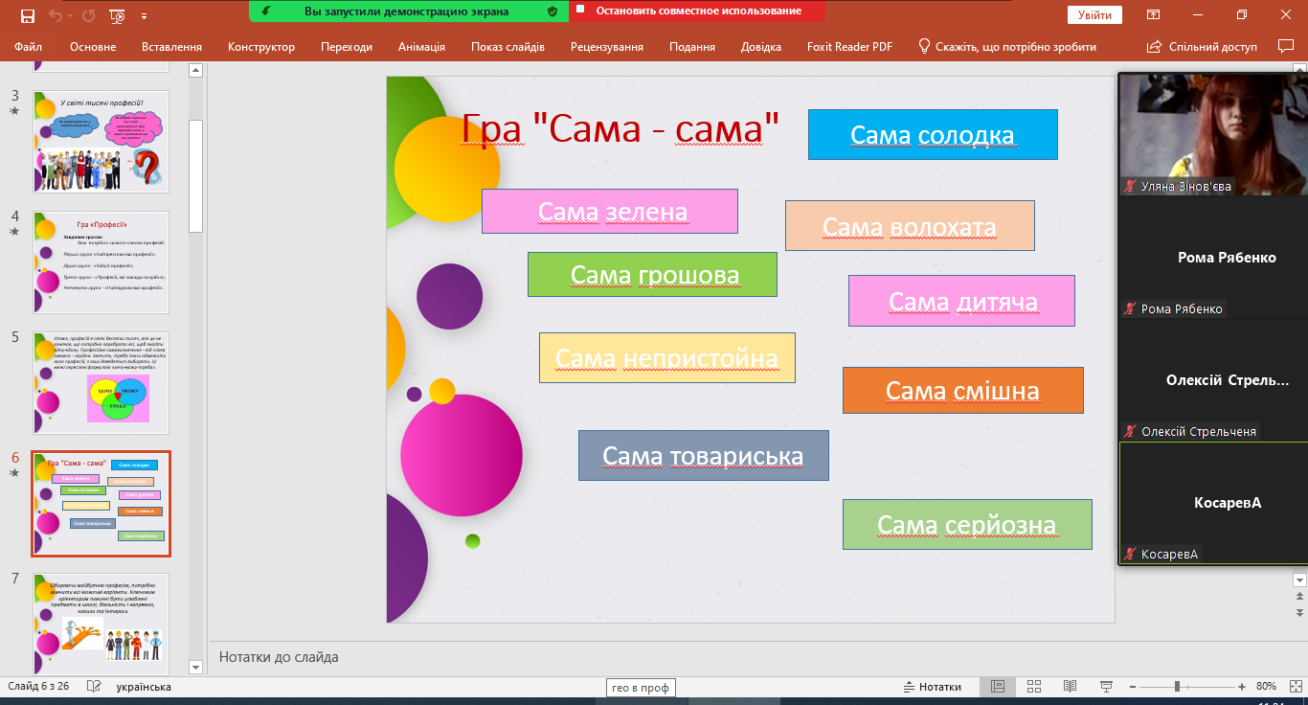Click Рома Рябенко participant tile
1308x705 pixels.
click(1213, 258)
